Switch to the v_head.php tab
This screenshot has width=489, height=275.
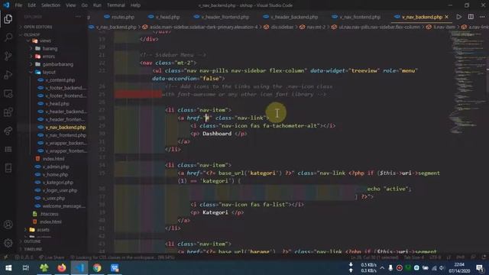[x=164, y=17]
